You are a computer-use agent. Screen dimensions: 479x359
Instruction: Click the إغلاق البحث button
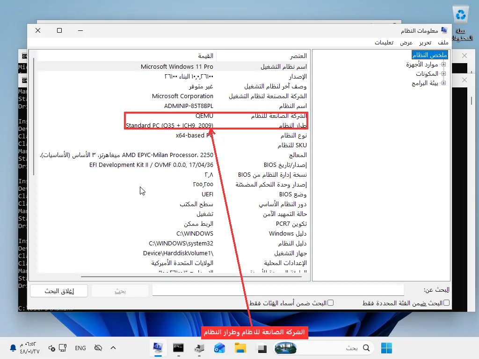[59, 291]
